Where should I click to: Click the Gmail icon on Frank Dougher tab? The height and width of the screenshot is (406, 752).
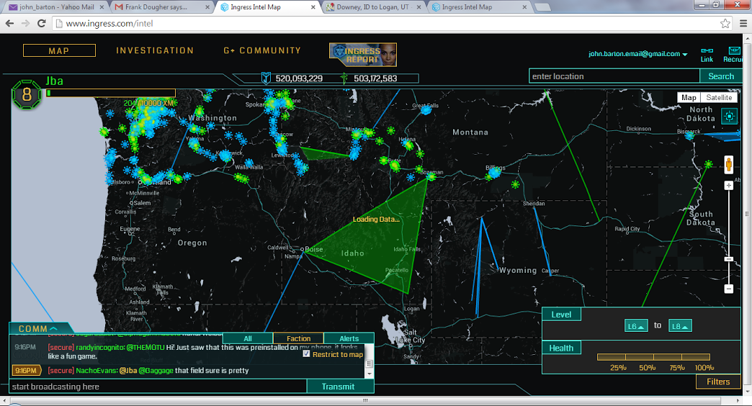118,7
